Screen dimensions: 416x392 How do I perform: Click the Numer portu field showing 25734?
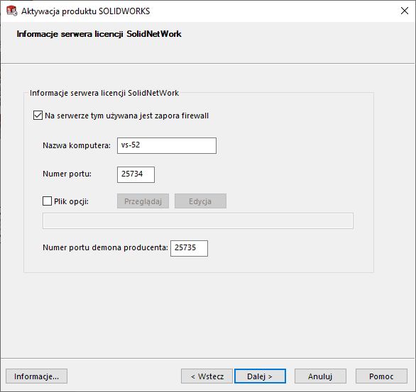(x=136, y=174)
